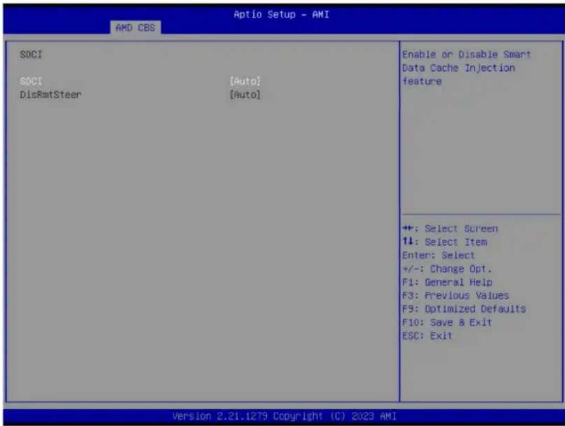Click the Select Screen key hint
The height and width of the screenshot is (426, 565).
click(450, 229)
